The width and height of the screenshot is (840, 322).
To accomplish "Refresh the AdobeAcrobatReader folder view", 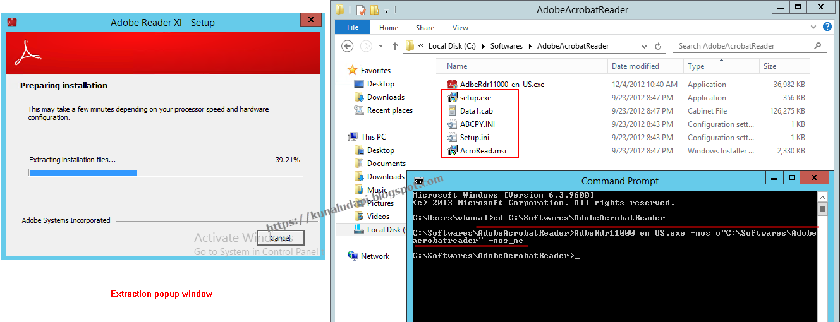I will point(658,47).
